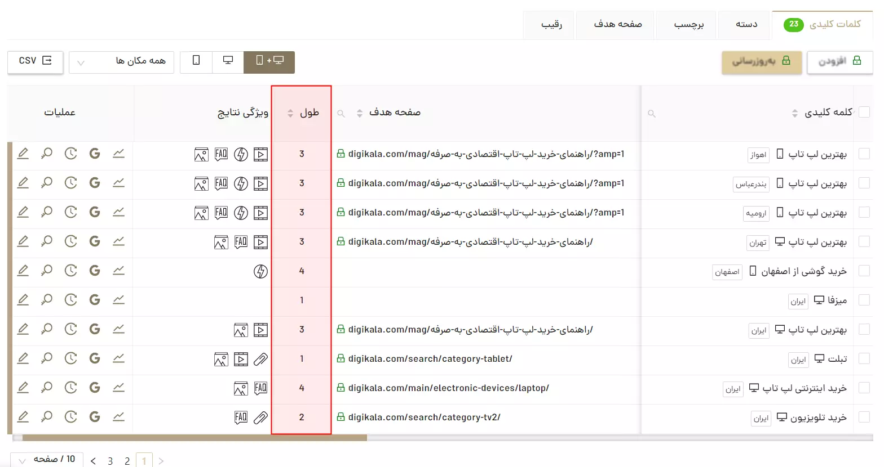Open digikala.com/search/category-tablet/ link
This screenshot has height=467, width=884.
430,358
